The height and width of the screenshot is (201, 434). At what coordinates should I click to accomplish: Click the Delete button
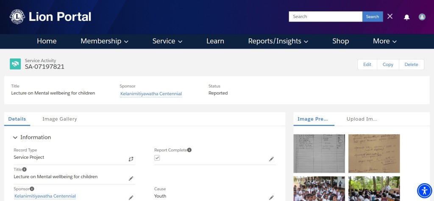pos(411,64)
